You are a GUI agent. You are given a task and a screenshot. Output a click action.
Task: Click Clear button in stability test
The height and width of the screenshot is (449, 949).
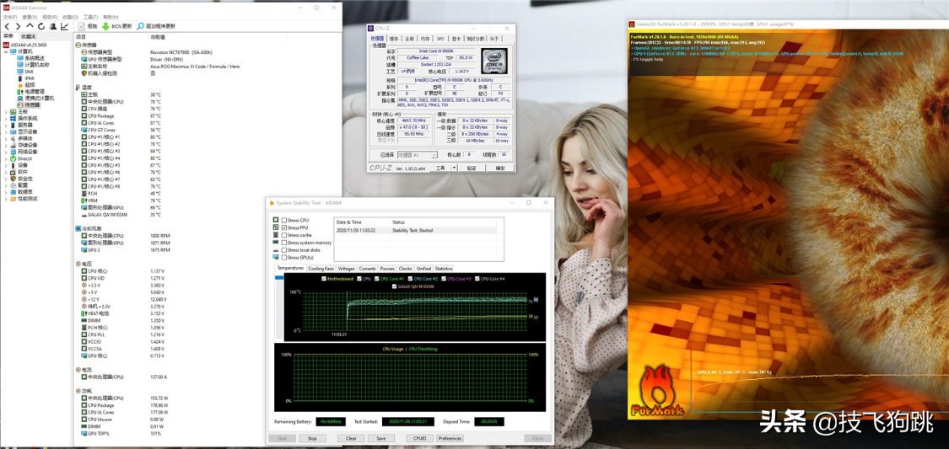351,438
